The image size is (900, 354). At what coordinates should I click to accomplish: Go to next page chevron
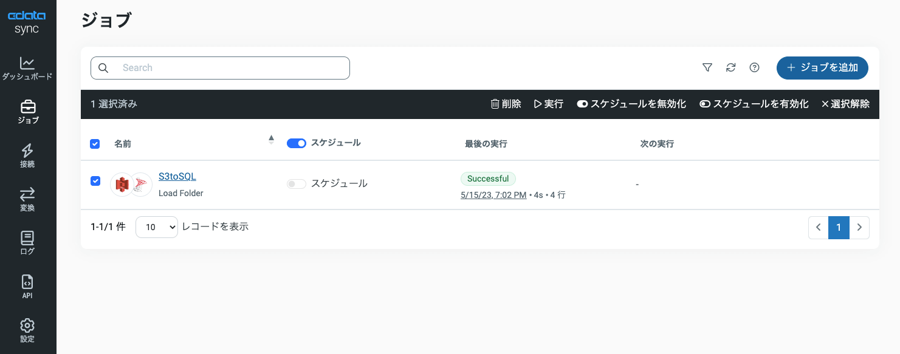[x=859, y=227]
